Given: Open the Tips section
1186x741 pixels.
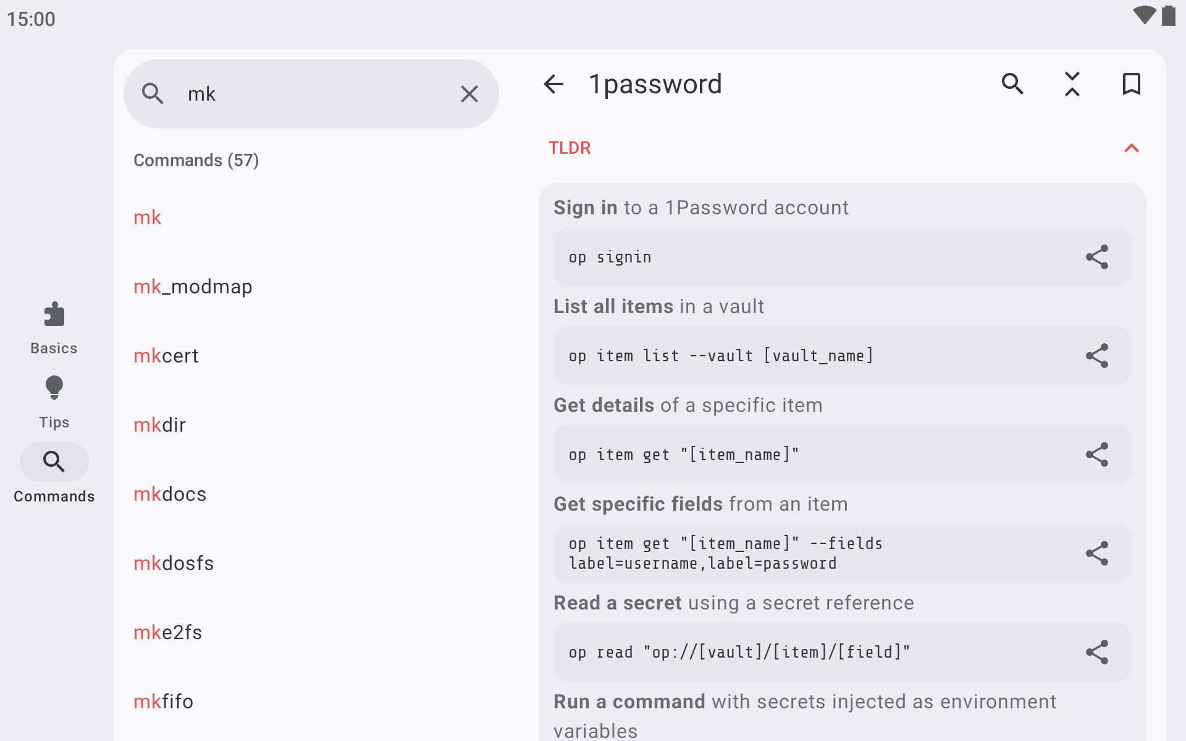Looking at the screenshot, I should click(x=54, y=402).
